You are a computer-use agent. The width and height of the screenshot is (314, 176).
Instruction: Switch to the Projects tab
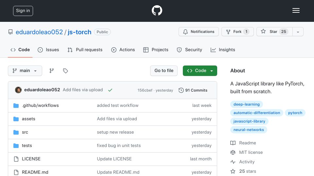[156, 50]
